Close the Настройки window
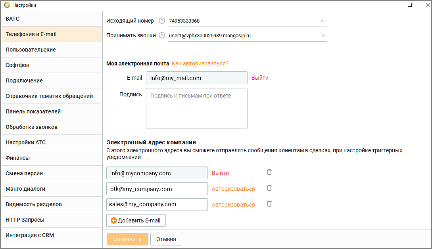The height and width of the screenshot is (249, 432). (428, 5)
